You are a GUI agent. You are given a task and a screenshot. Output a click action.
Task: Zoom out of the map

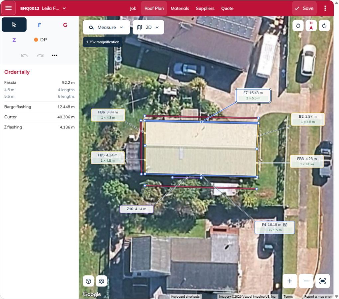[306, 281]
